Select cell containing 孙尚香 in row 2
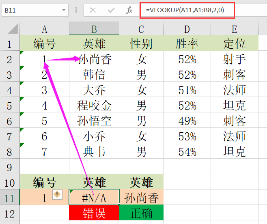Screen dimensions: 267x224 94,59
